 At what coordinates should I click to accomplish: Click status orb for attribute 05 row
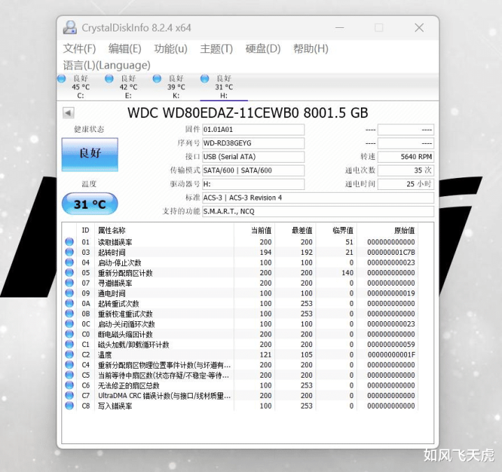[x=69, y=272]
